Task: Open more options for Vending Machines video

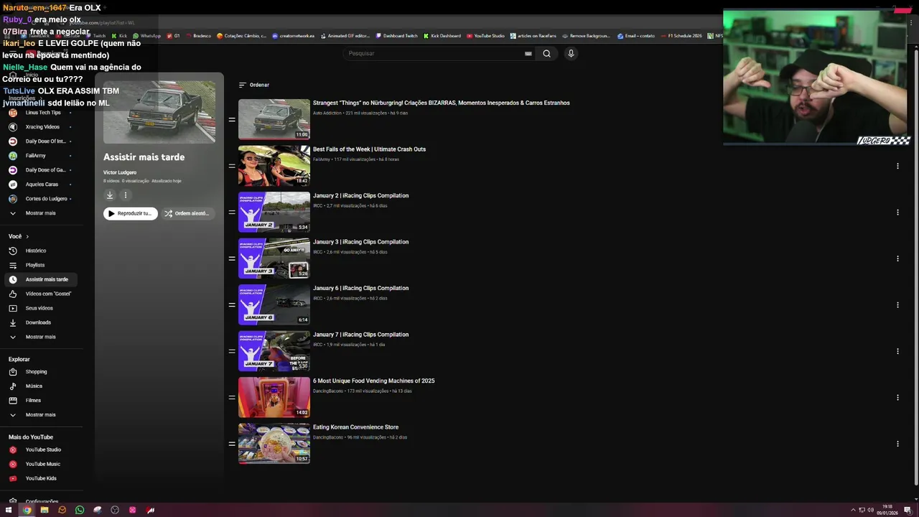Action: [897, 398]
